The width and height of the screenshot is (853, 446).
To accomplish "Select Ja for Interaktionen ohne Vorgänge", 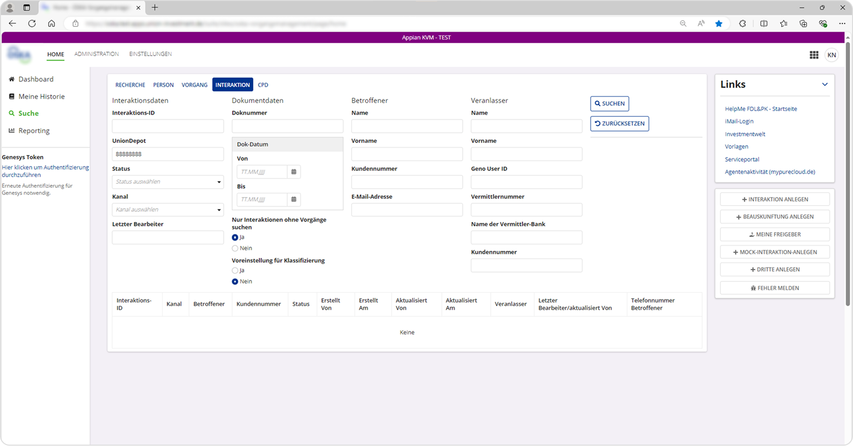I will 235,237.
